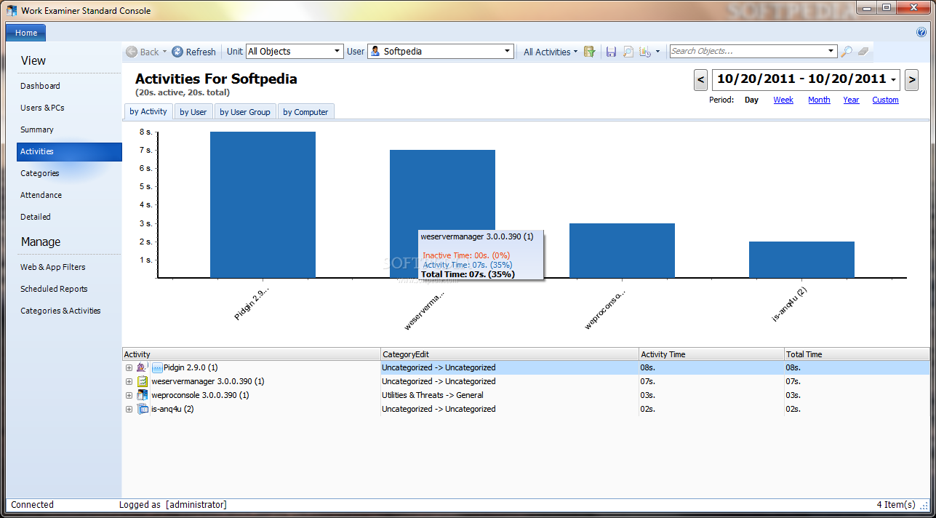Open Categories & Activities management

click(x=60, y=311)
